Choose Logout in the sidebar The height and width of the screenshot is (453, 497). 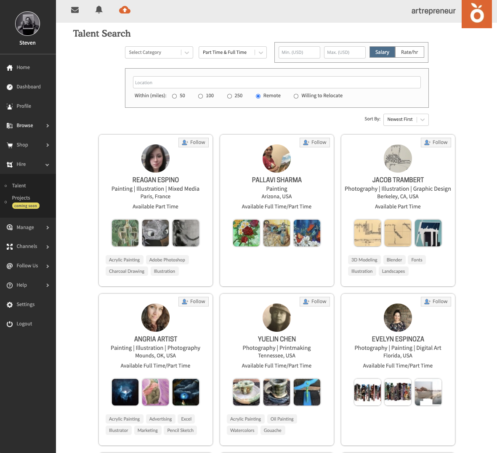pos(24,324)
